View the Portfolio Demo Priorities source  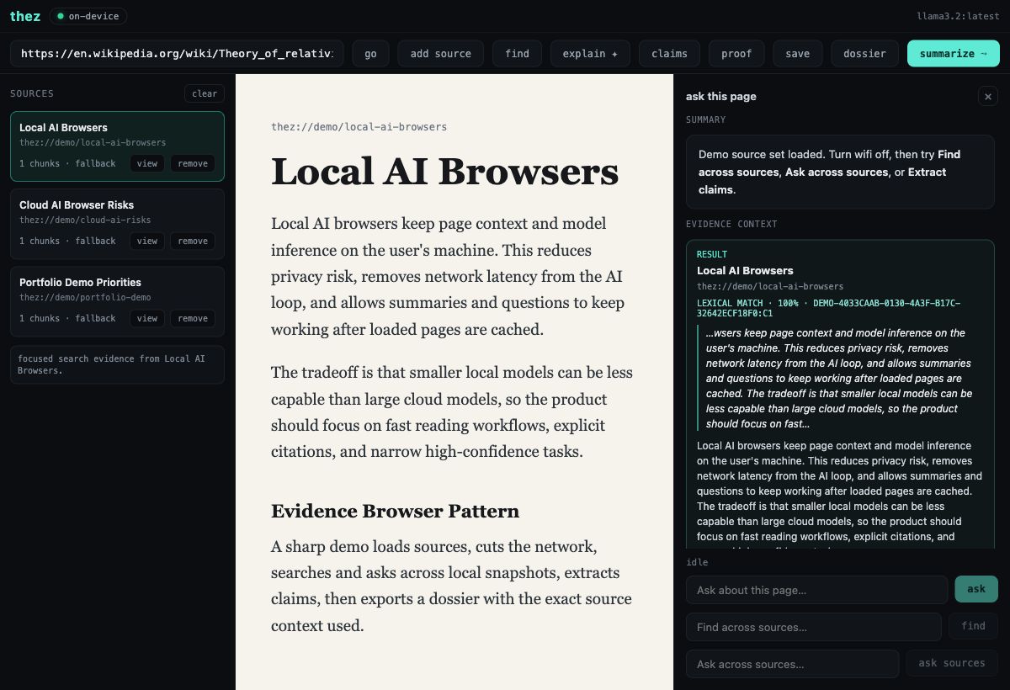tap(147, 318)
